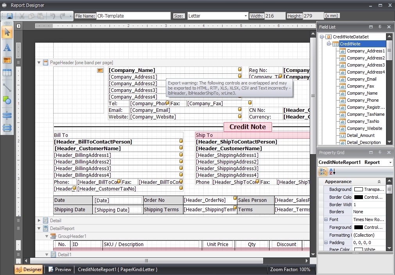Click Borders property value None
Screen dimensions: 395x275
(x=369, y=212)
